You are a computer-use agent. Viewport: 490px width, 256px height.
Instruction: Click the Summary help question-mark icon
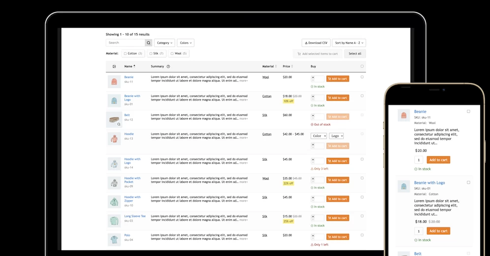(x=168, y=66)
